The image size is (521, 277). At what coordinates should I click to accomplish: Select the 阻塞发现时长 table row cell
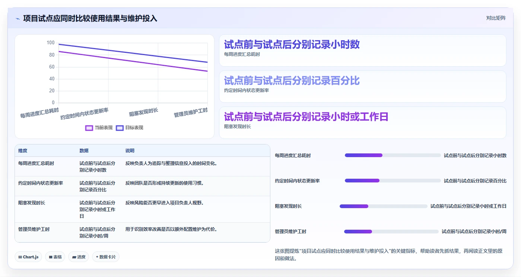coord(32,203)
